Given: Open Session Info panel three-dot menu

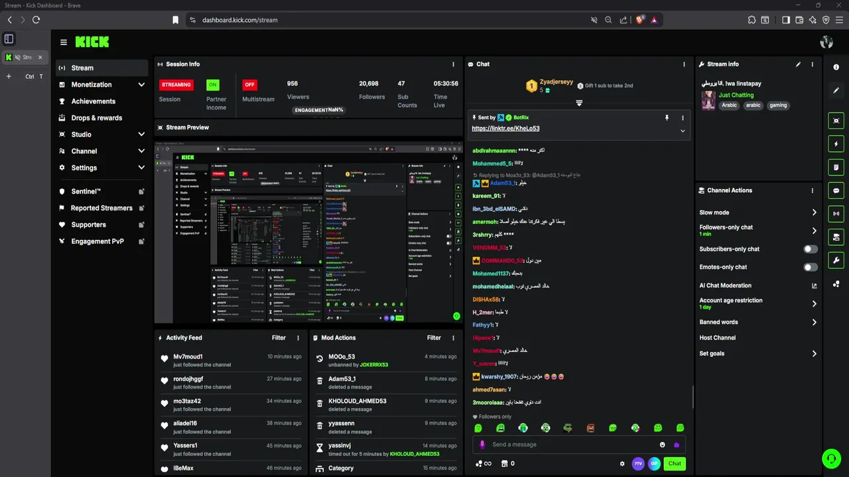Looking at the screenshot, I should coord(454,64).
